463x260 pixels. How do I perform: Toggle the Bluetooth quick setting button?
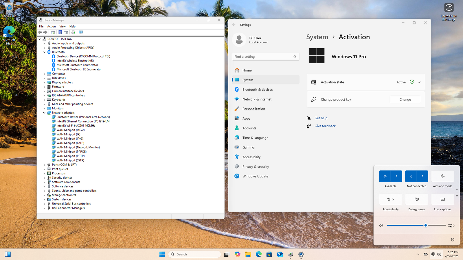[411, 176]
